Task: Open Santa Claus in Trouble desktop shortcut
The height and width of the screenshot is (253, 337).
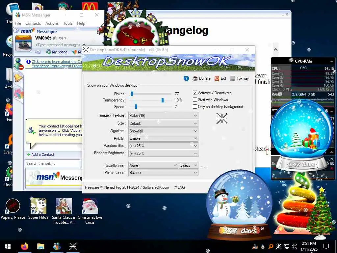Action: click(64, 211)
